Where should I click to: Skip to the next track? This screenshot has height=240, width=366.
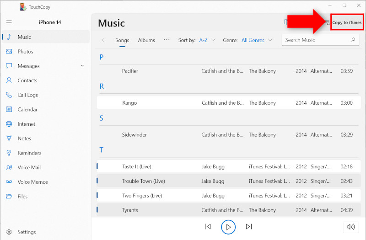coord(249,226)
